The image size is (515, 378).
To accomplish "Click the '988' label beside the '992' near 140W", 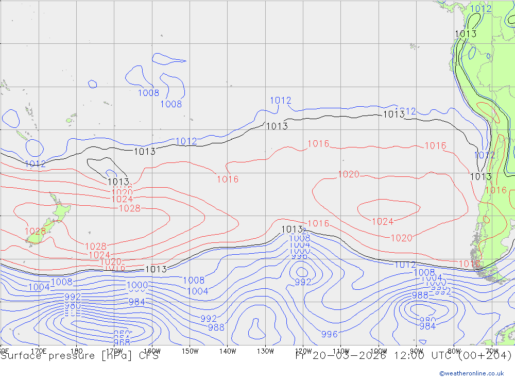I will (216, 327).
